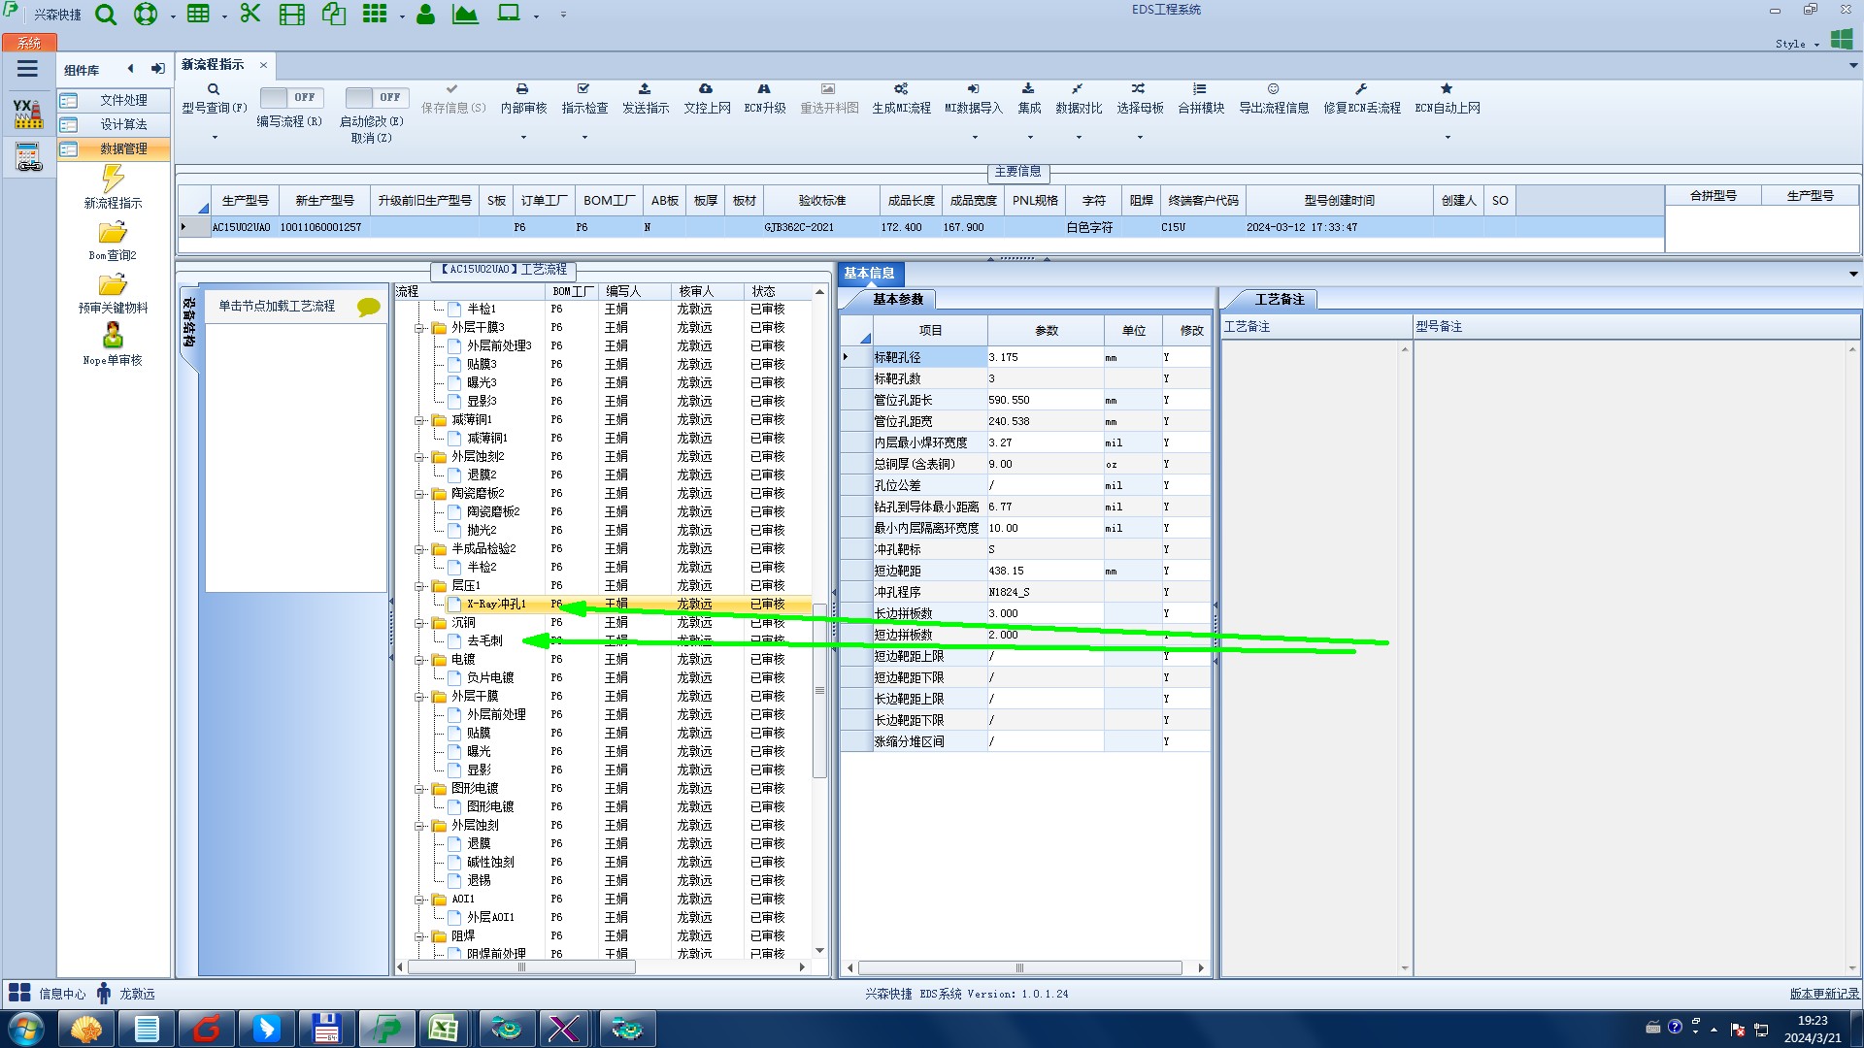Click the 内部审核 printer icon

(x=522, y=89)
